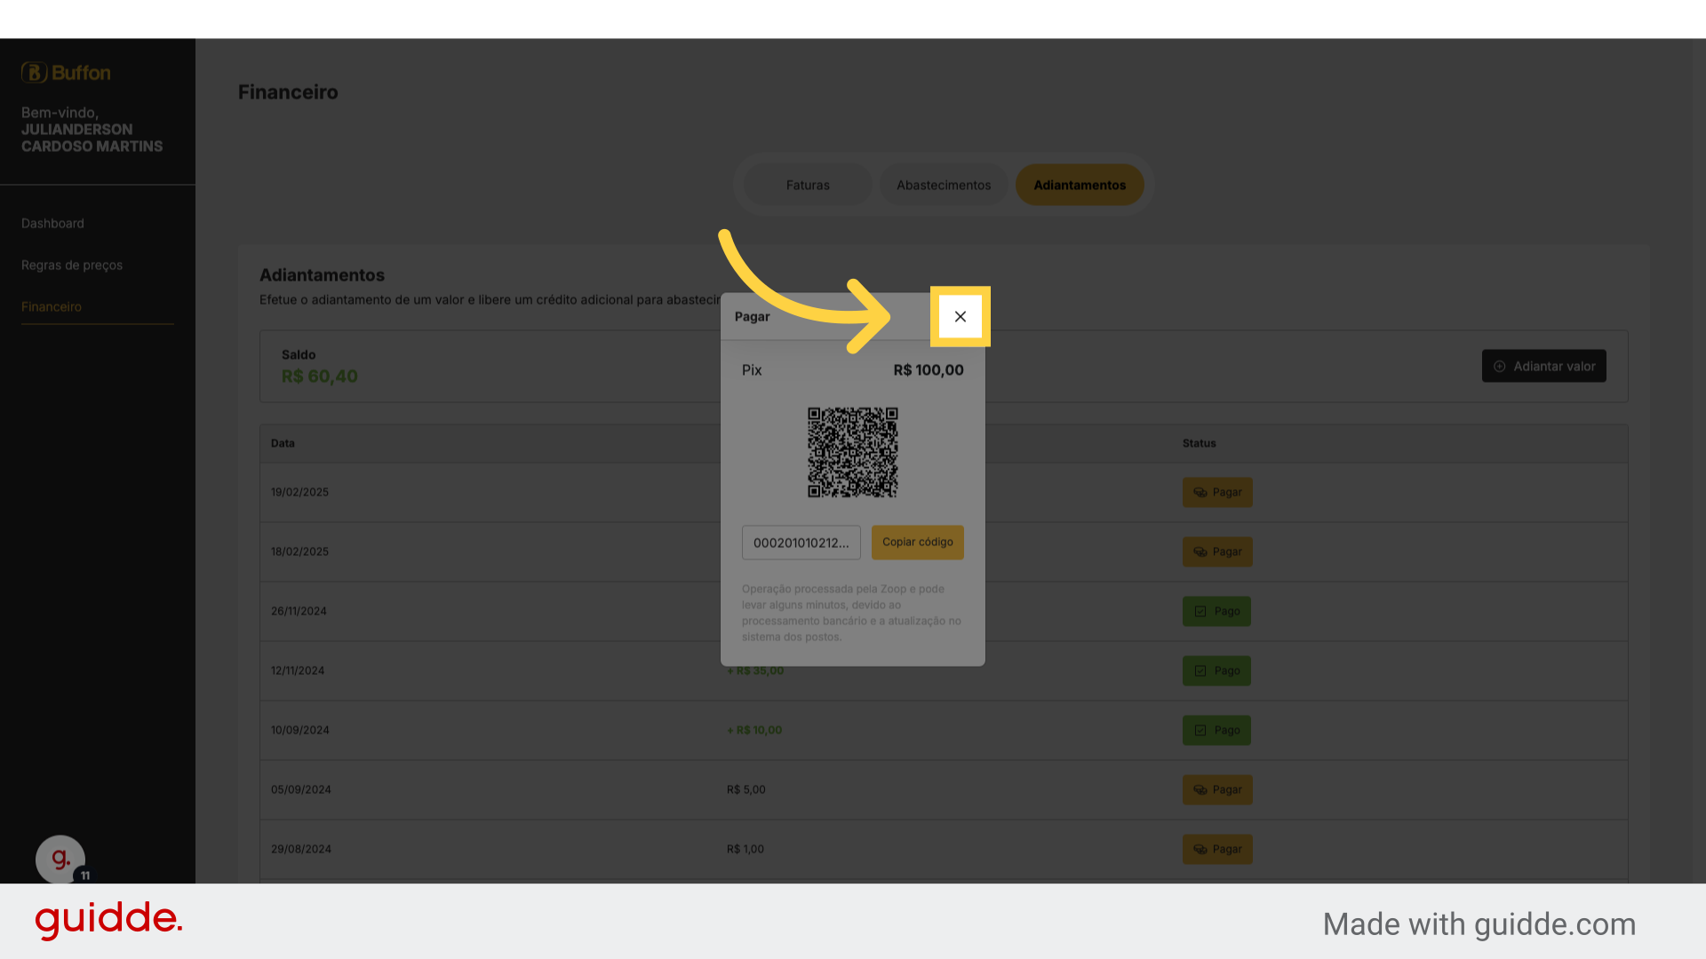Click the Pago status for 12/11/2024
The image size is (1706, 959).
coord(1216,670)
